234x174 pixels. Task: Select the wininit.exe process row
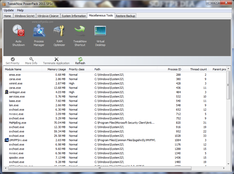(115, 83)
